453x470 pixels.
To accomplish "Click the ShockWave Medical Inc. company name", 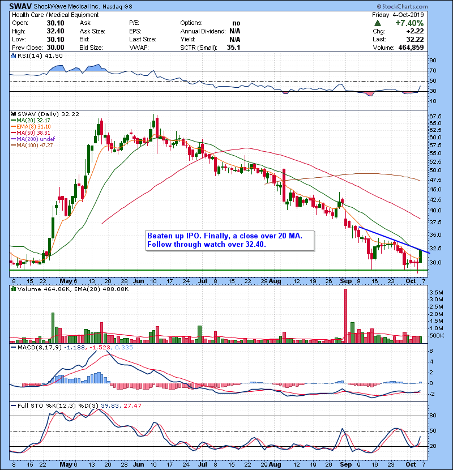I will coord(66,6).
